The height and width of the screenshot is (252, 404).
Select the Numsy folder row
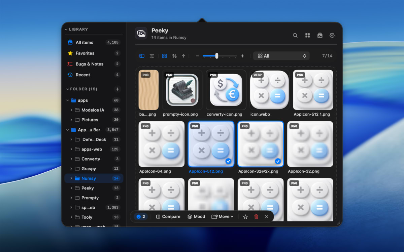tap(94, 178)
